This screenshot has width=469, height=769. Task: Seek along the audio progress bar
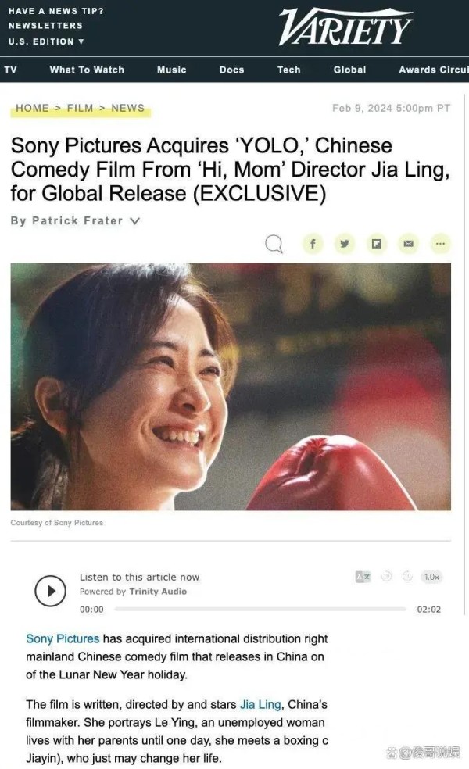tap(260, 609)
